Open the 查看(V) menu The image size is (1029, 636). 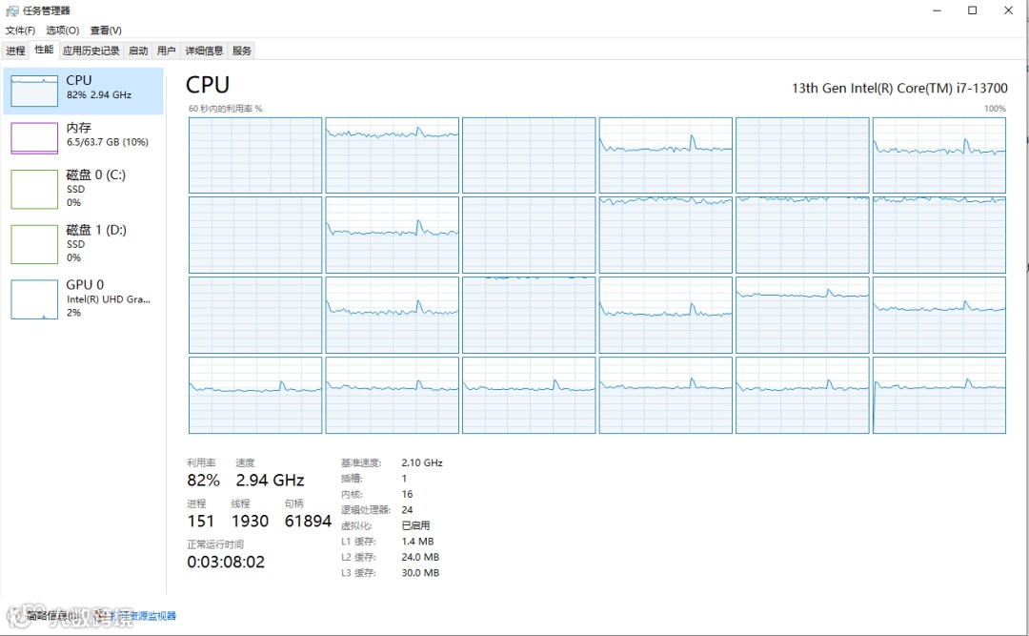(x=106, y=31)
